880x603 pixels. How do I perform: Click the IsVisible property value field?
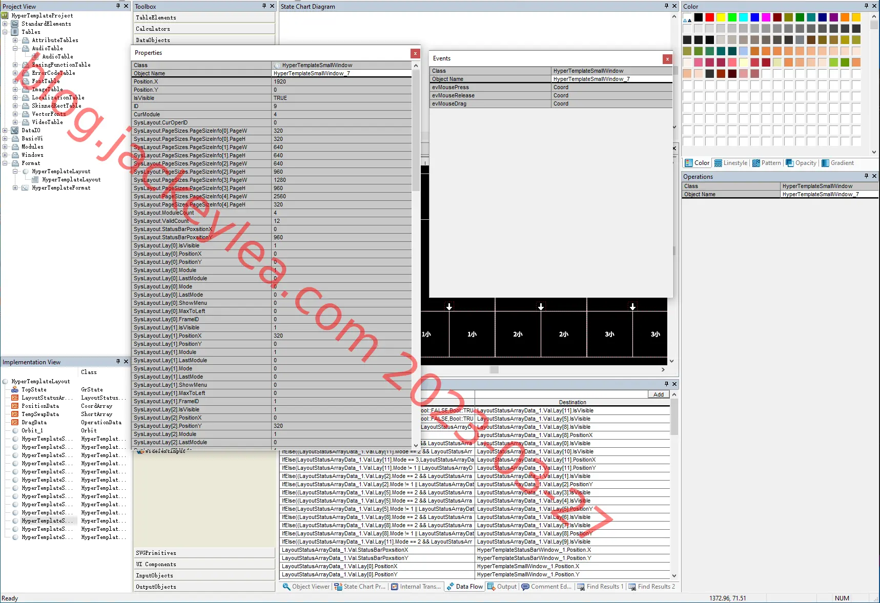(x=341, y=98)
